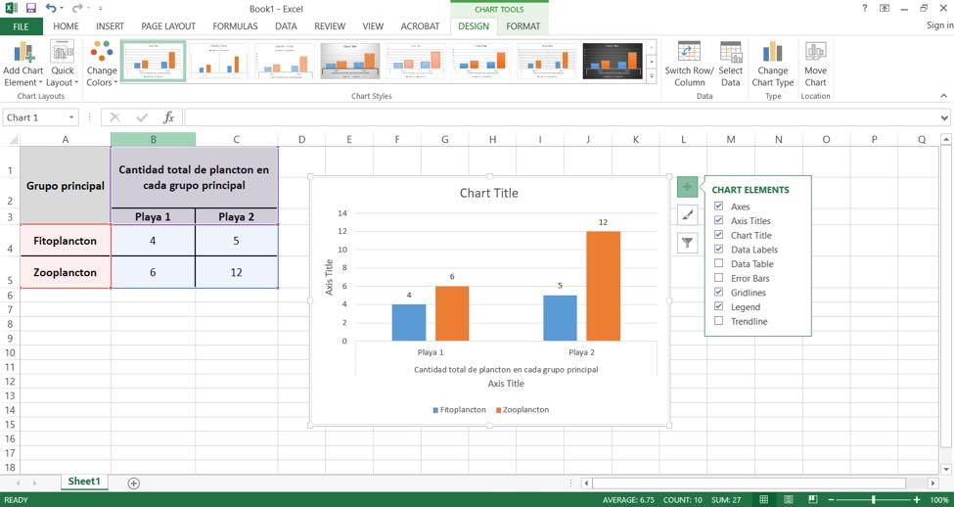Click zoom in plus icon
Image resolution: width=954 pixels, height=507 pixels.
[x=916, y=500]
